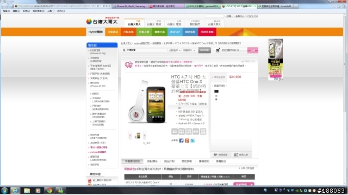Select the 手機價格說明 product tab

coord(133,161)
